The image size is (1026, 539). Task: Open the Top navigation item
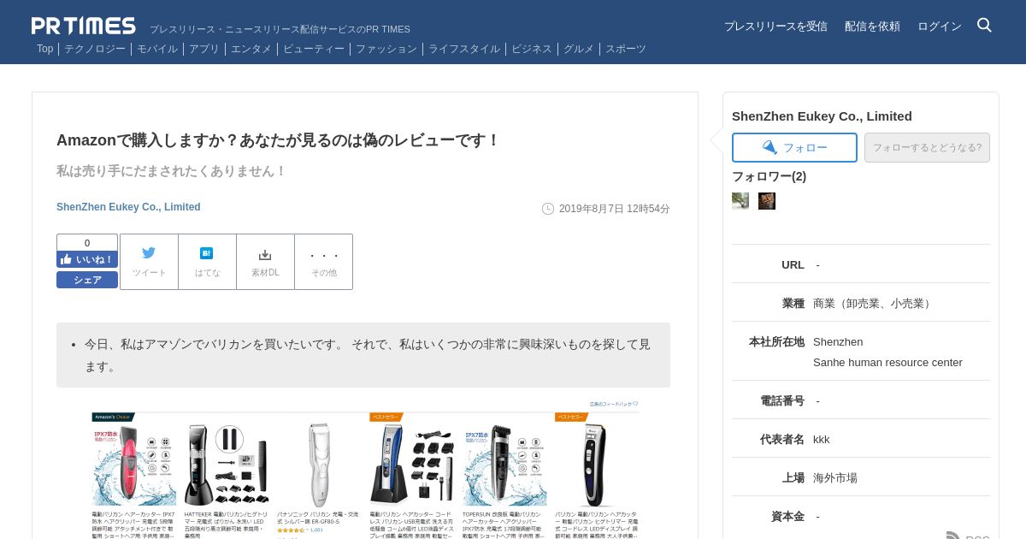tap(44, 49)
